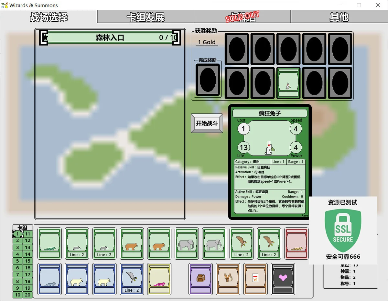Open the 卡组发展 tab
Image resolution: width=388 pixels, height=301 pixels.
tap(145, 17)
